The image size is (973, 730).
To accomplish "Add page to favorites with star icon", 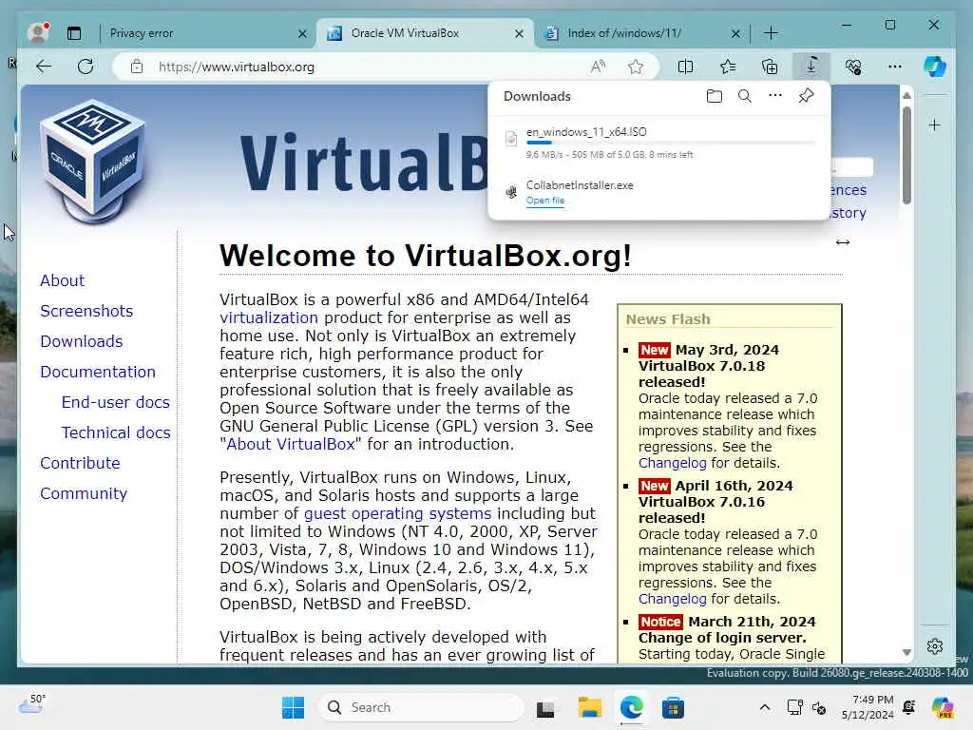I will pyautogui.click(x=636, y=67).
